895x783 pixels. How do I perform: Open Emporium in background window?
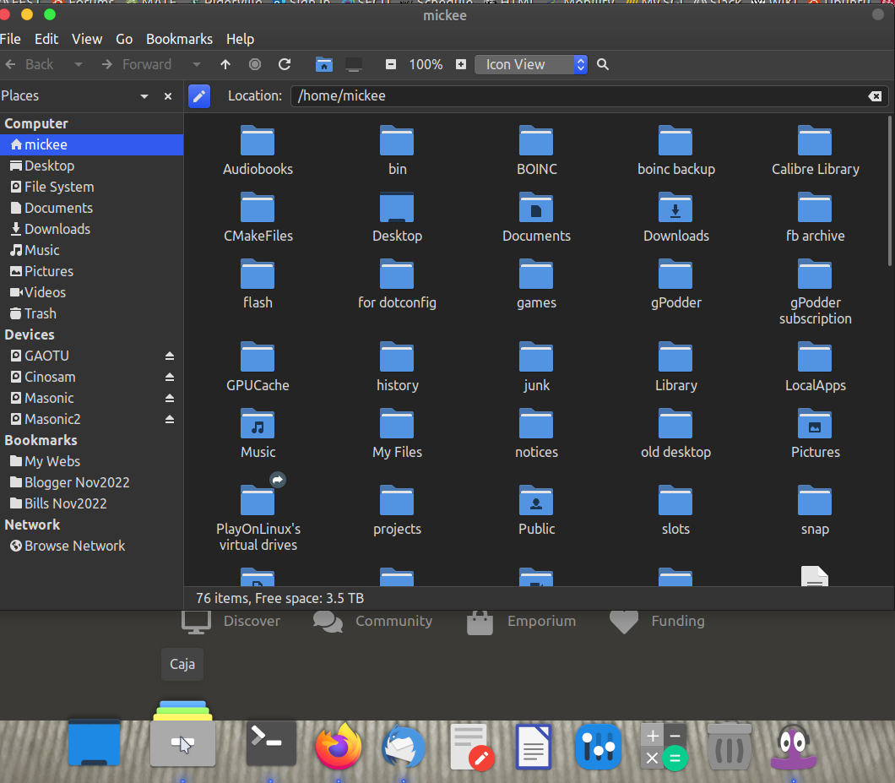pos(521,622)
